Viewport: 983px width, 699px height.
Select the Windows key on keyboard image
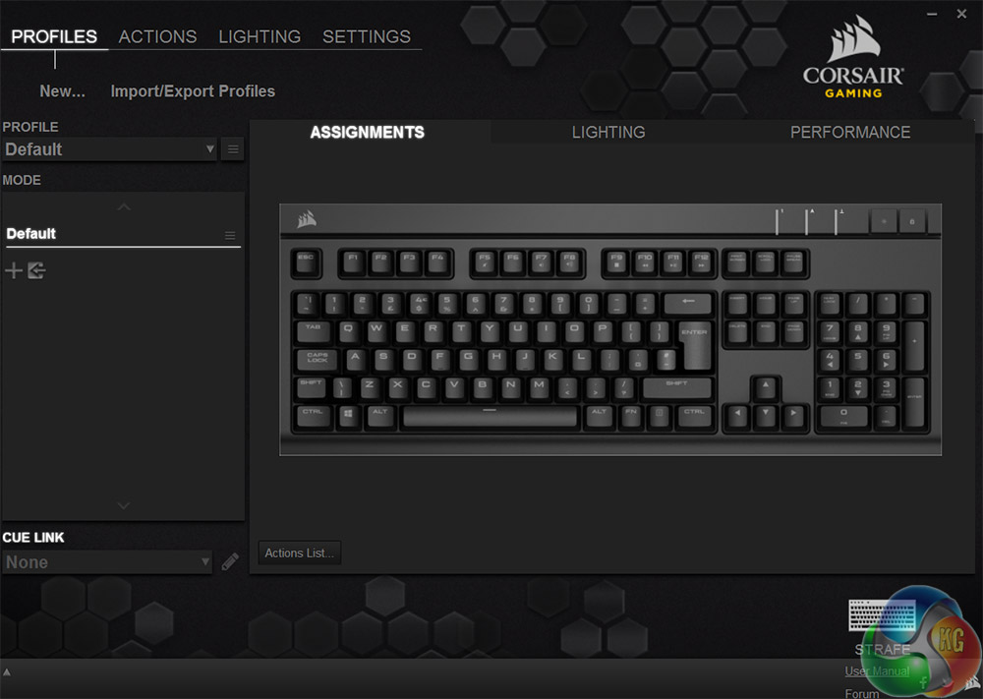point(348,416)
